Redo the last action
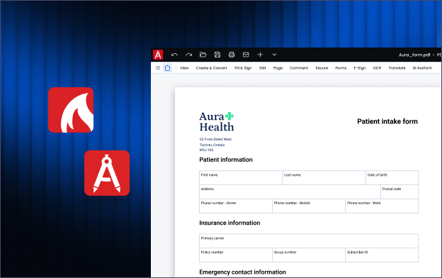 188,55
